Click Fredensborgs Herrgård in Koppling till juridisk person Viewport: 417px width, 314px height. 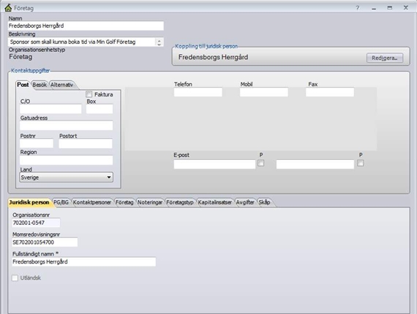[x=214, y=57]
